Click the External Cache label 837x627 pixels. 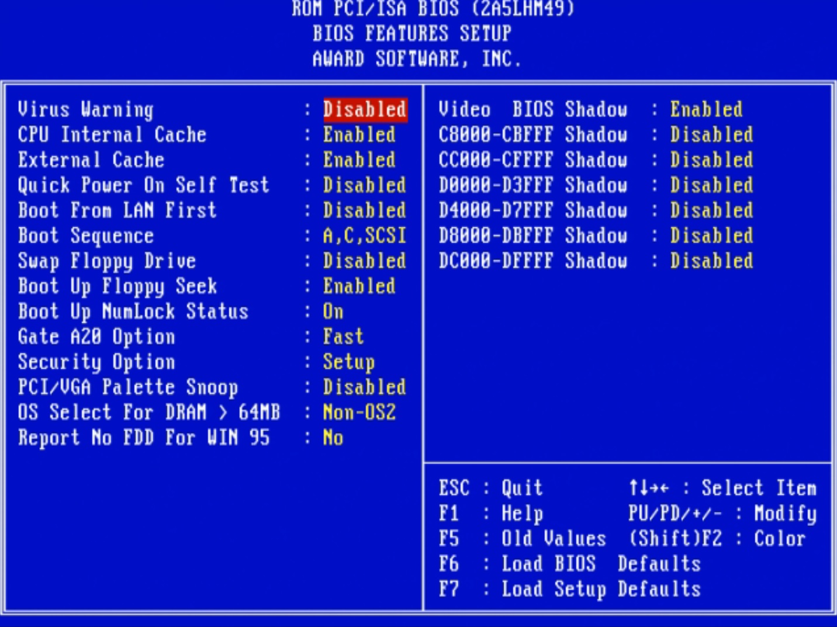click(x=91, y=160)
